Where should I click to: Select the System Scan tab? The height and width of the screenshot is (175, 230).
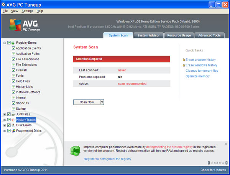click(x=118, y=35)
